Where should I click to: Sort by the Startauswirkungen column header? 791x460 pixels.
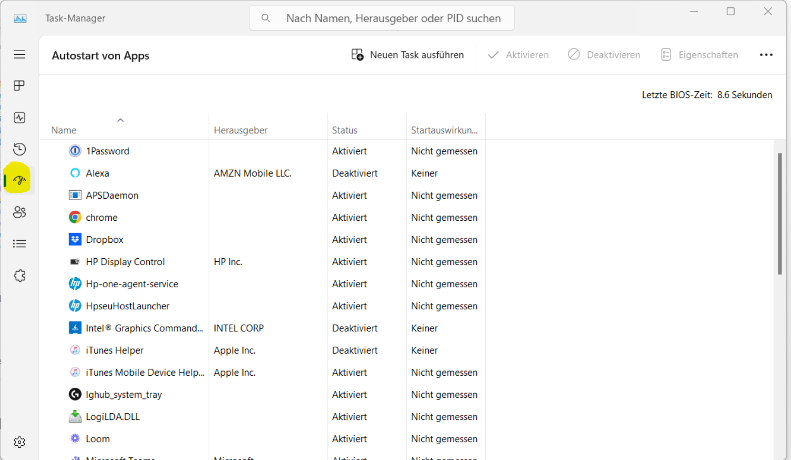(x=445, y=130)
